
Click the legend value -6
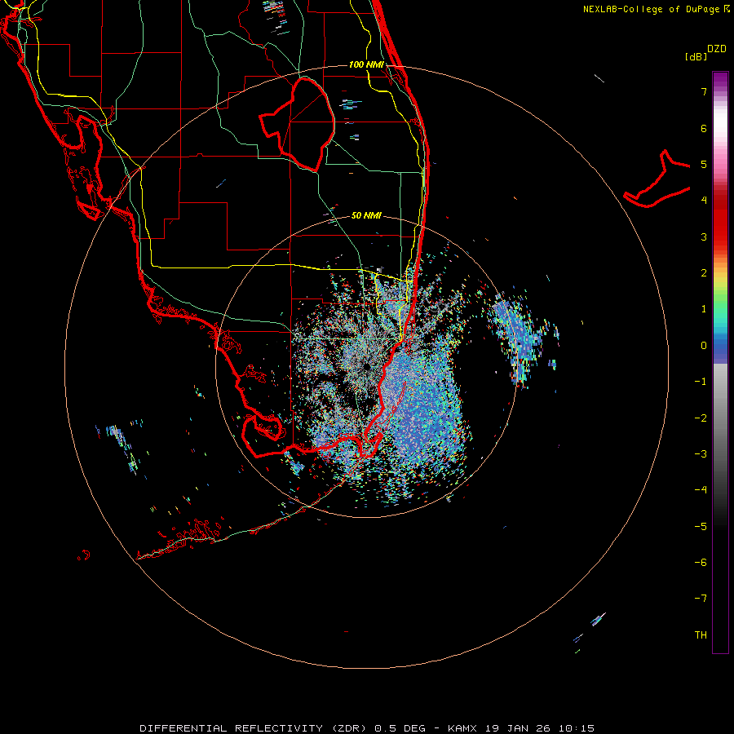click(x=701, y=563)
